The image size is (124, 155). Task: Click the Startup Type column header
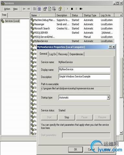[x=91, y=15]
